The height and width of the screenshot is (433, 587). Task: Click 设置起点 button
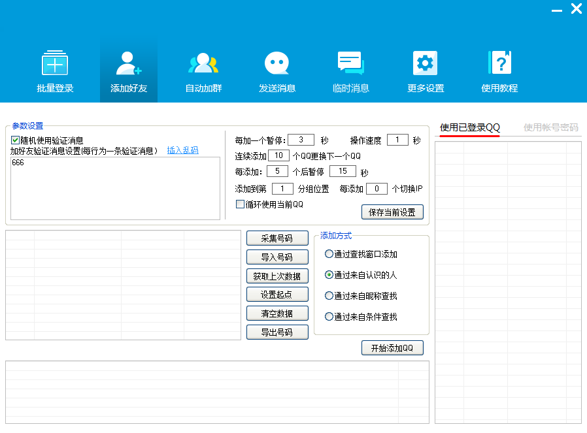coord(277,295)
